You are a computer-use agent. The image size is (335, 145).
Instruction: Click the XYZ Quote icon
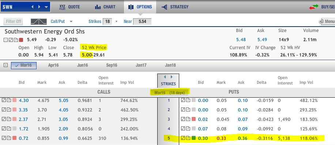tap(62, 7)
